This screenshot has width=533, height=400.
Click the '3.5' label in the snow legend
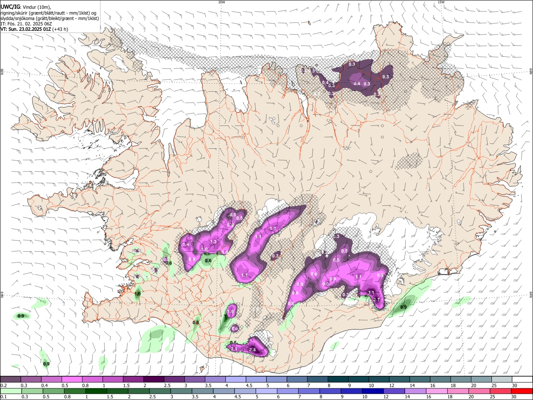pos(208,385)
